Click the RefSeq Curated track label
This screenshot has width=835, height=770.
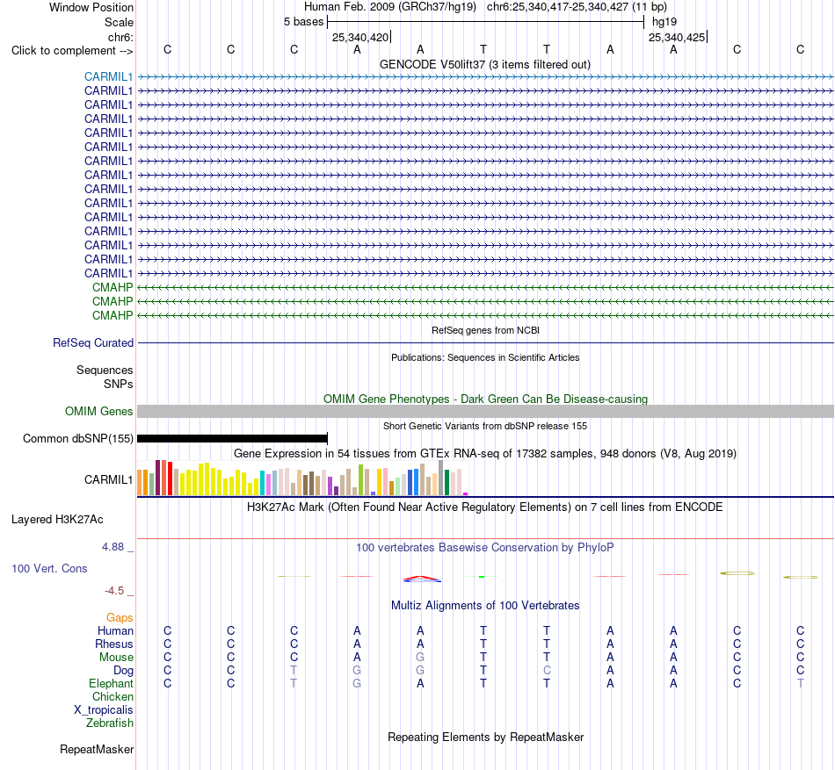[x=92, y=343]
